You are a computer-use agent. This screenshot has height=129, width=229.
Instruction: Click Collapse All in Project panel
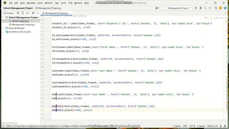(x=27, y=13)
